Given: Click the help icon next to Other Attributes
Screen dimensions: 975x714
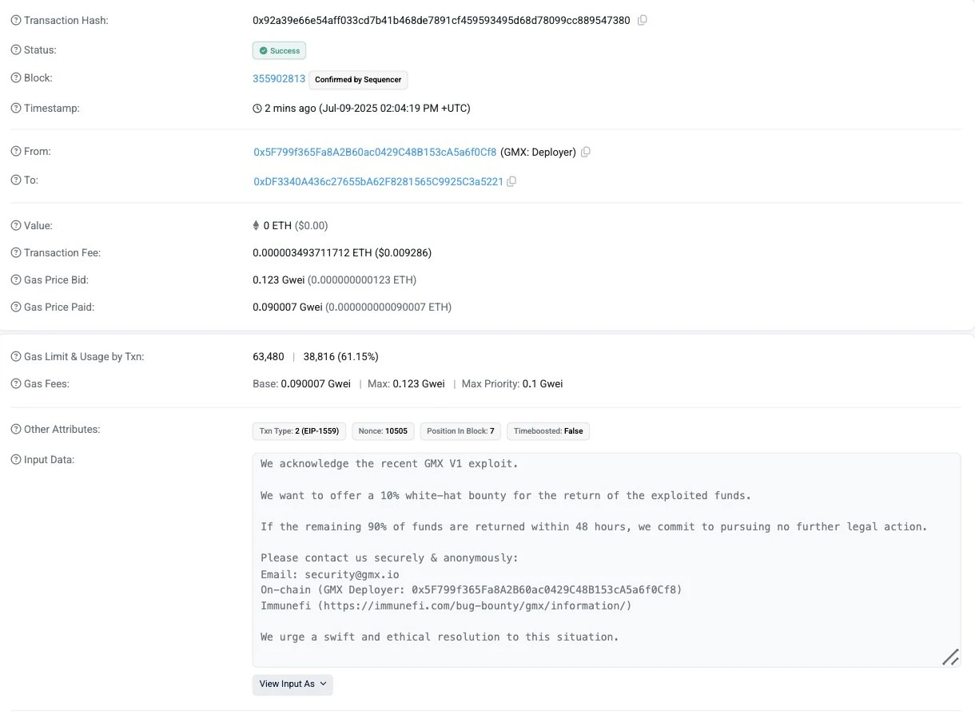Looking at the screenshot, I should tap(14, 429).
